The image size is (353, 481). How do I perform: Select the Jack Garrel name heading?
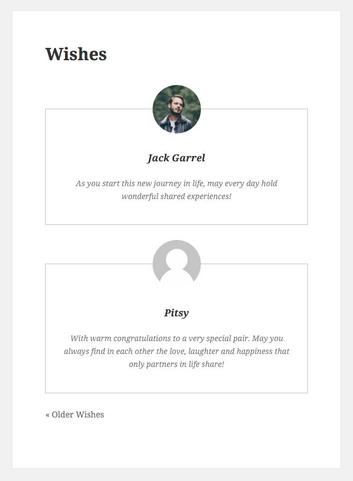pyautogui.click(x=176, y=158)
